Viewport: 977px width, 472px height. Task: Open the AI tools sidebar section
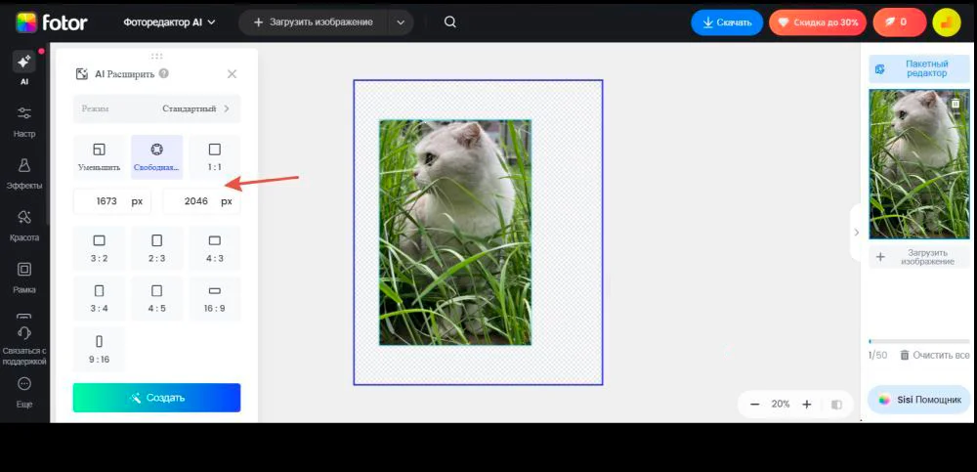pyautogui.click(x=24, y=67)
